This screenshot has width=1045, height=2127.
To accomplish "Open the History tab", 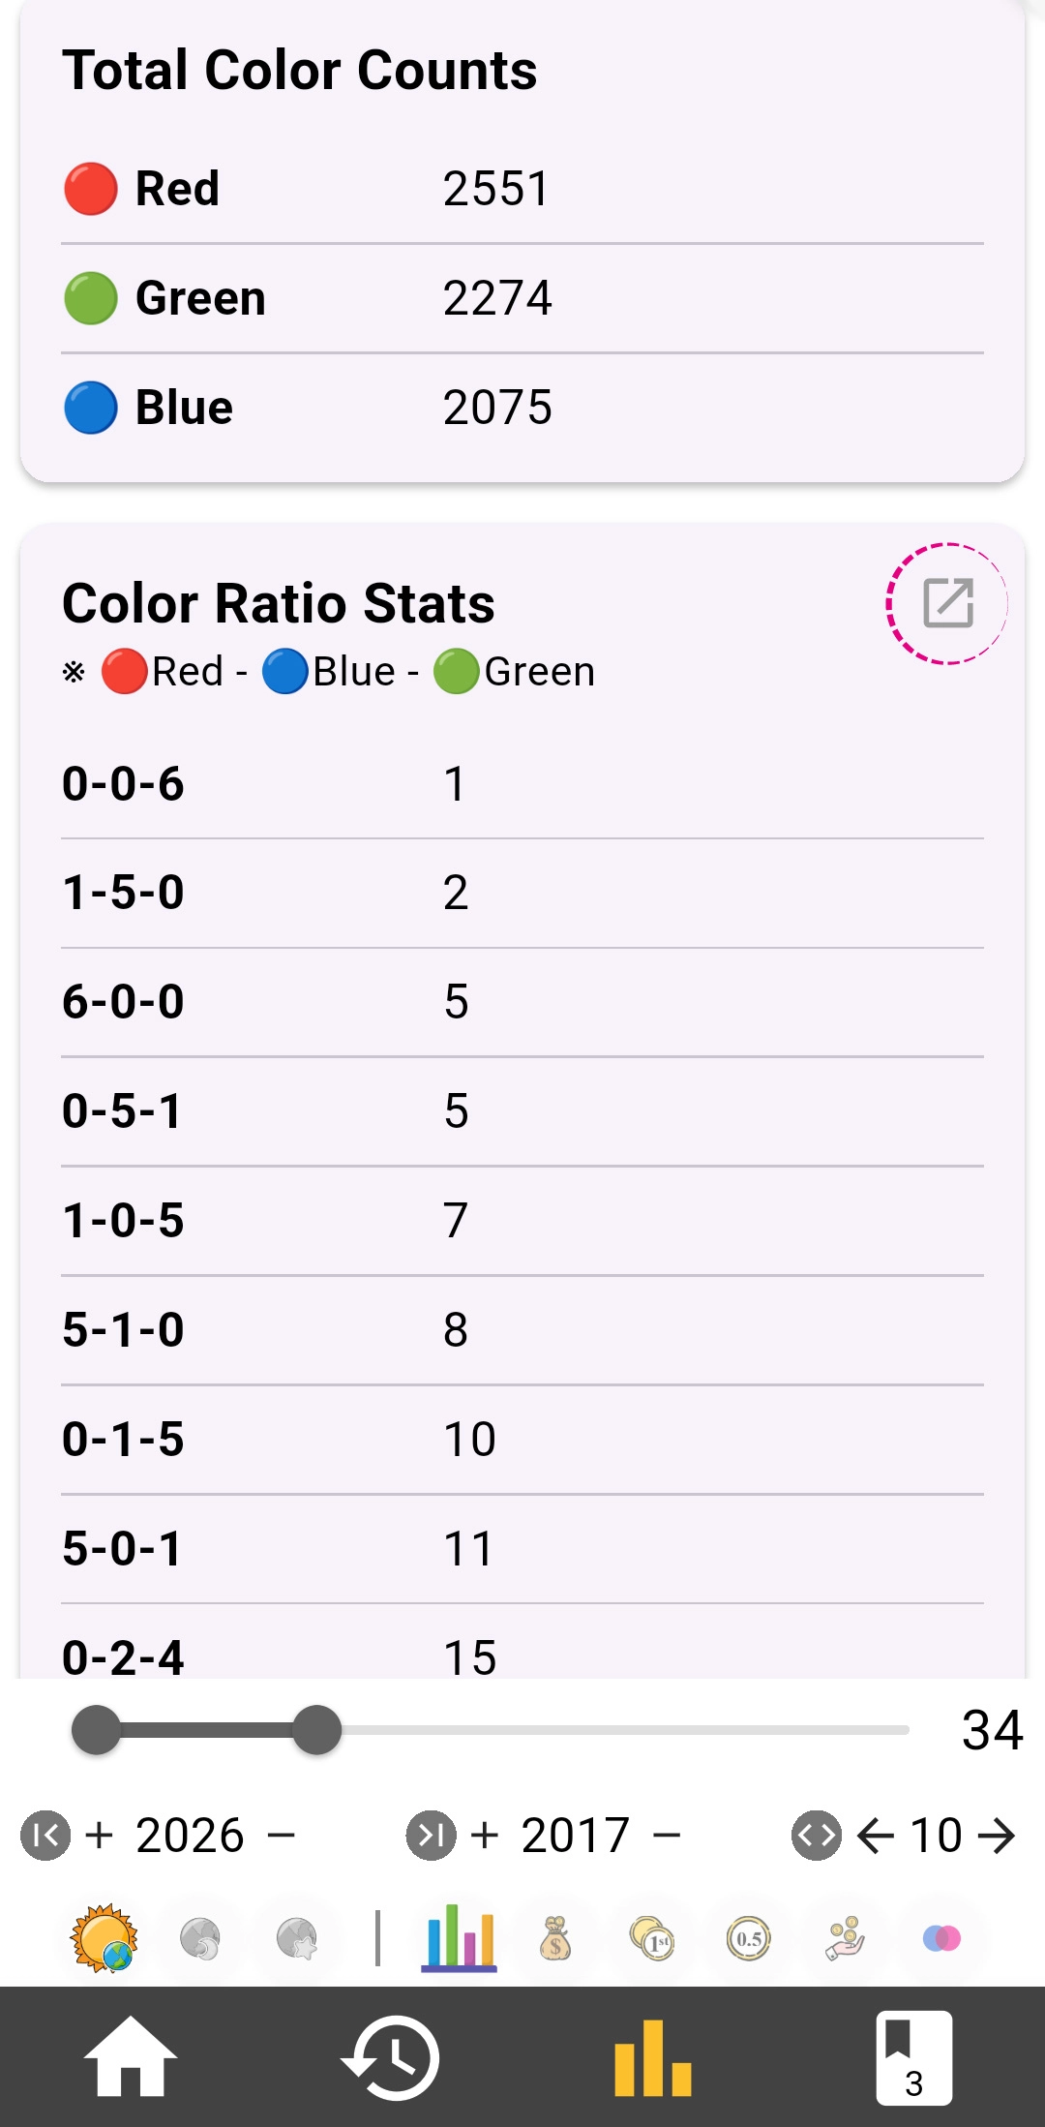I will coord(392,2057).
